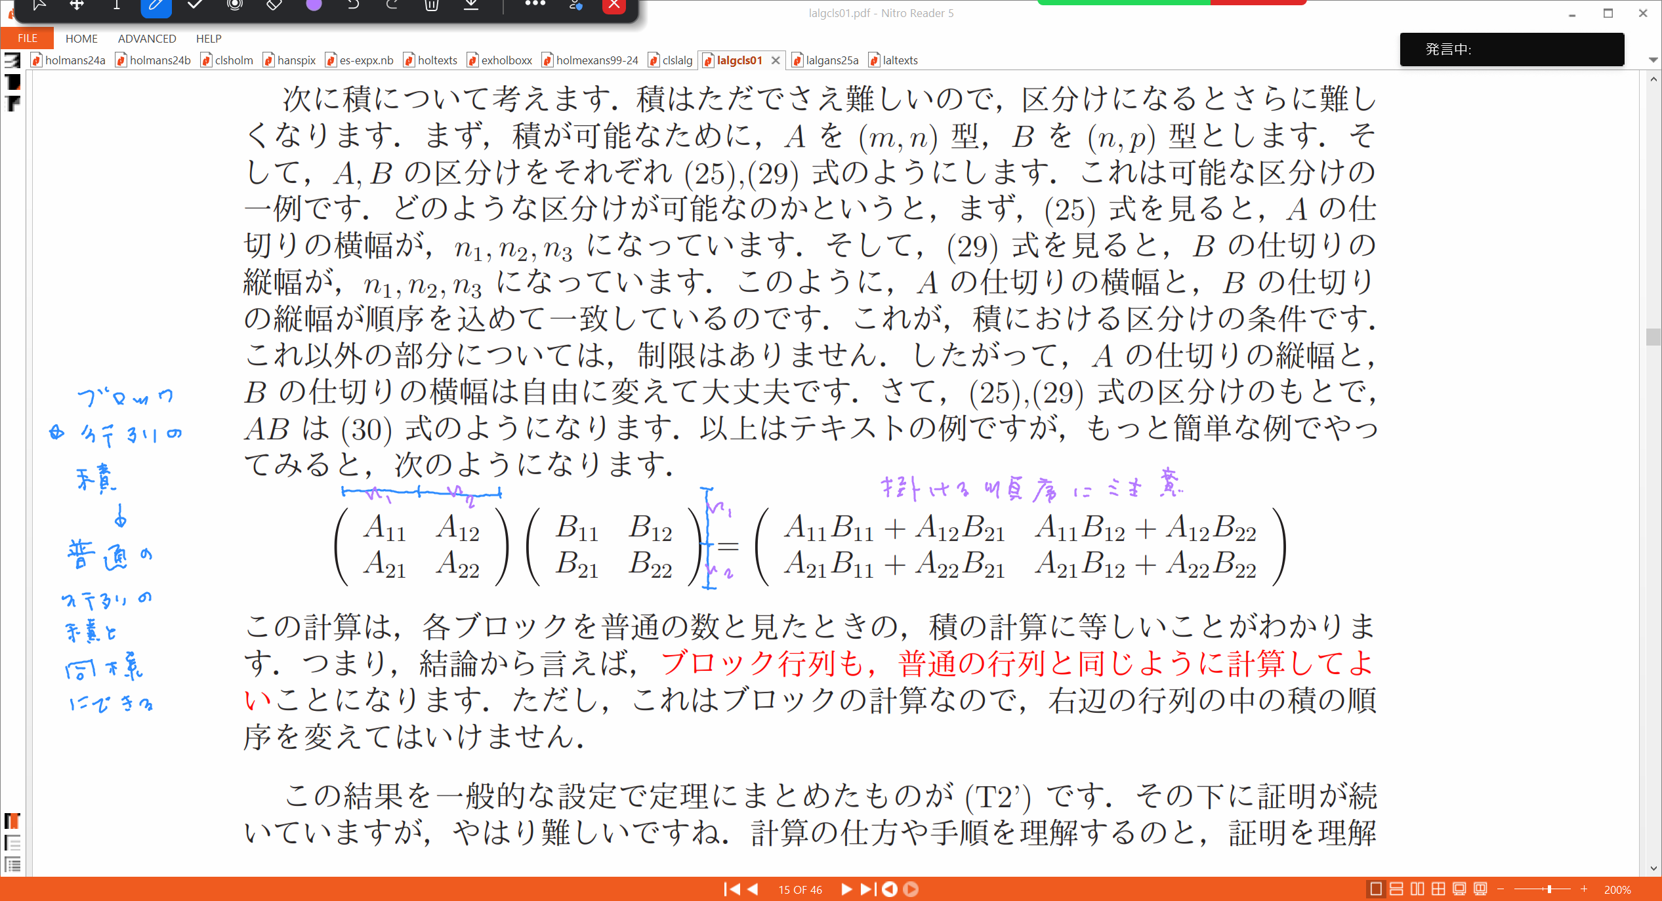Open the third sidebar panel icon
This screenshot has height=901, width=1662.
click(x=12, y=104)
